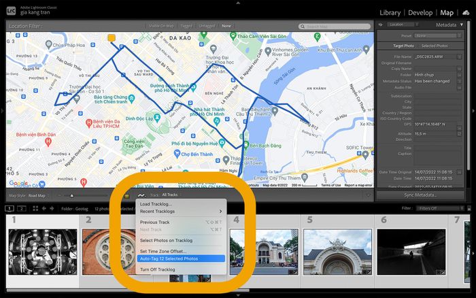Show metadata for Target Photo
The image size is (476, 298).
coord(403,46)
